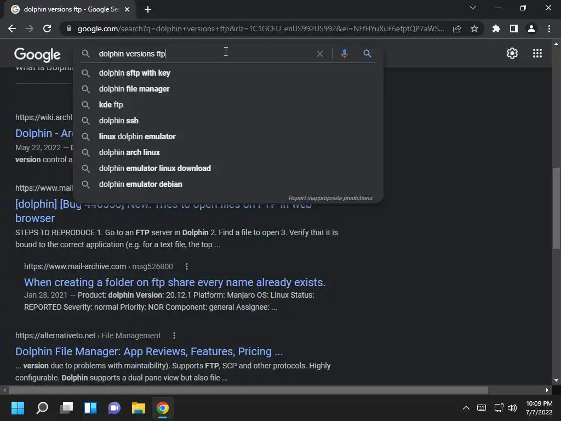Open the clock and date flyout
The width and height of the screenshot is (561, 421).
click(x=539, y=408)
